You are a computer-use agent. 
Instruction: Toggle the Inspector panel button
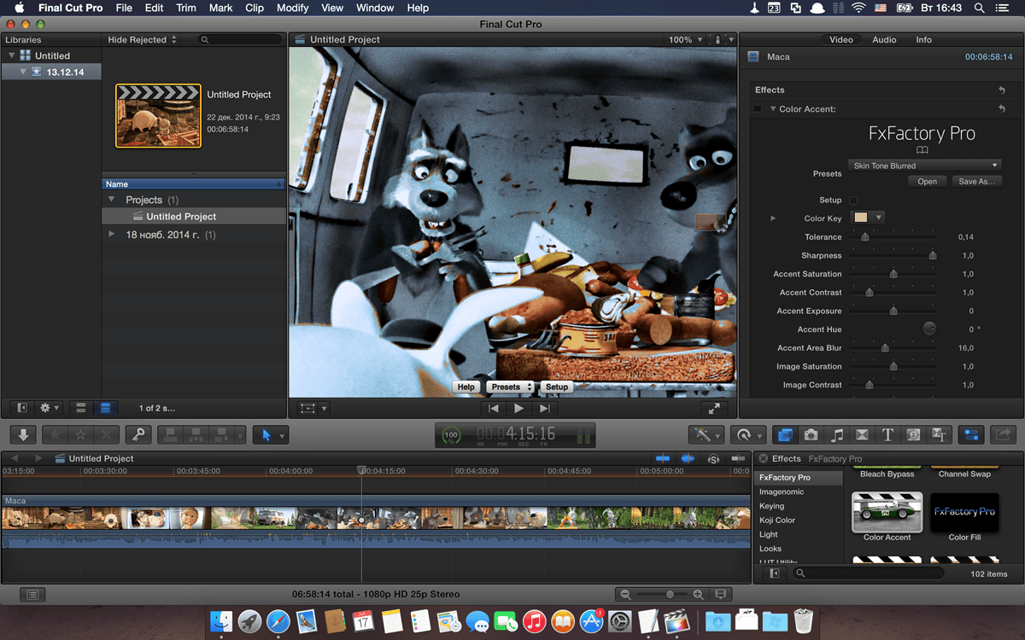969,434
